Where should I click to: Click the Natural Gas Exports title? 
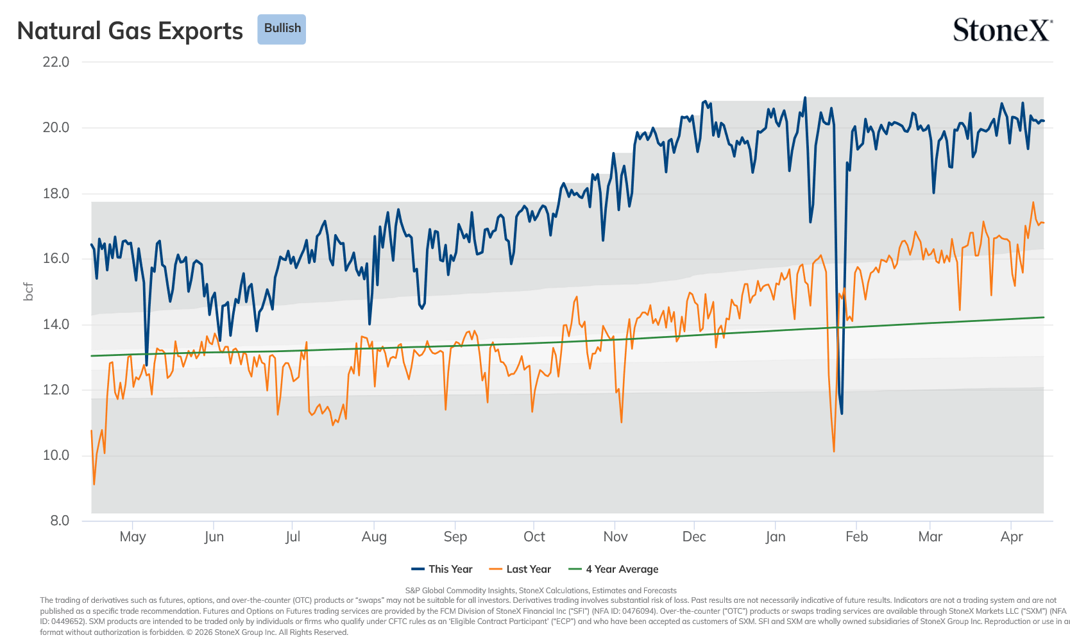pyautogui.click(x=130, y=31)
